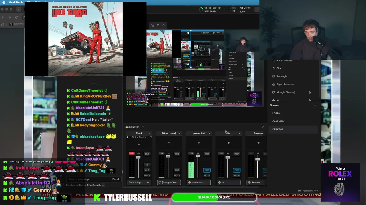Click EDIT on the powerchat channel

pyautogui.click(x=207, y=154)
